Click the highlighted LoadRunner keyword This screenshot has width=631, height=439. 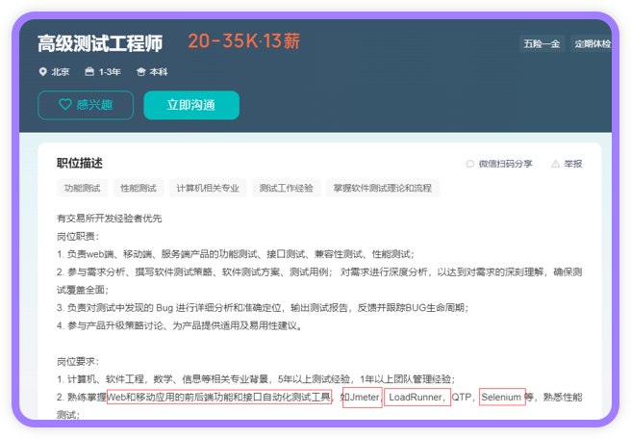coord(417,397)
